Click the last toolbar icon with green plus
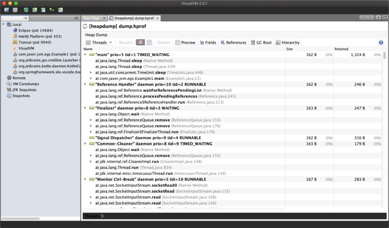The height and width of the screenshot is (228, 389). (60, 10)
